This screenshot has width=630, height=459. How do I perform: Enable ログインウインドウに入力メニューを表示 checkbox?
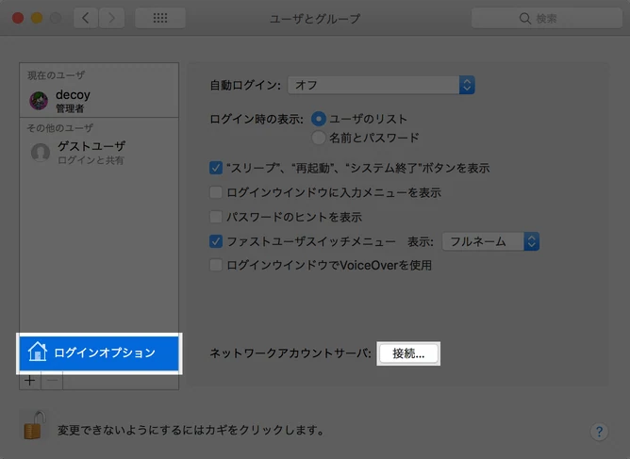(x=216, y=192)
